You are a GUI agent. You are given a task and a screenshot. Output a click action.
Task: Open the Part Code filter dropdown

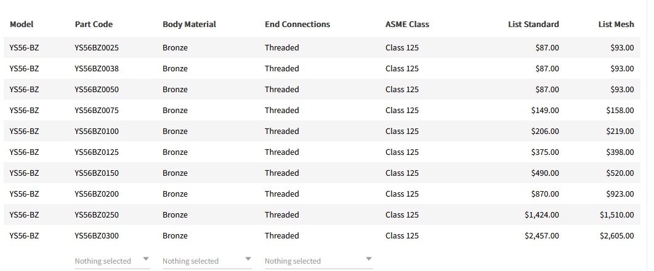tap(112, 261)
